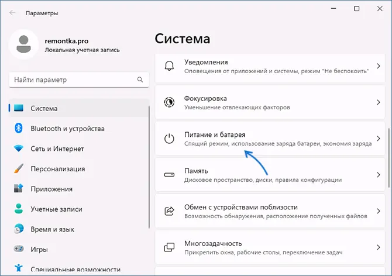This screenshot has width=392, height=276.
Task: Click the sidebar vertical scrollbar
Action: [149, 167]
